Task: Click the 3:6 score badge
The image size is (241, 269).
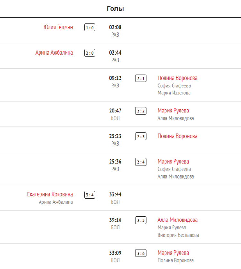Action: point(140,253)
